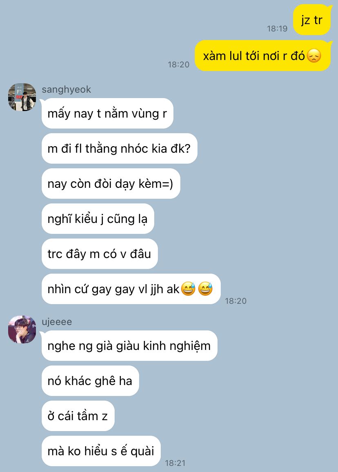Select the 'xàm lul tới nơi r đó' message
Screen dimensions: 338x472
(263, 56)
